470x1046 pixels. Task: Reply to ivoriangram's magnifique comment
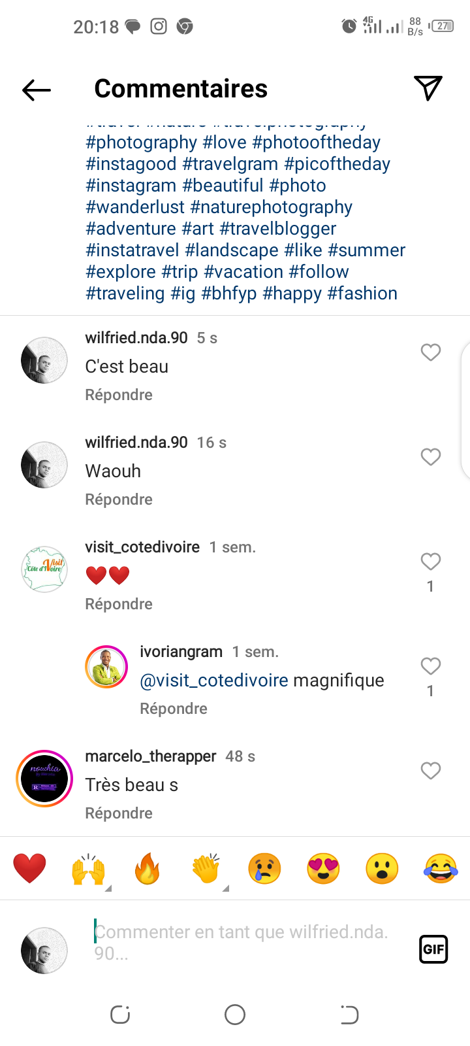pos(174,709)
